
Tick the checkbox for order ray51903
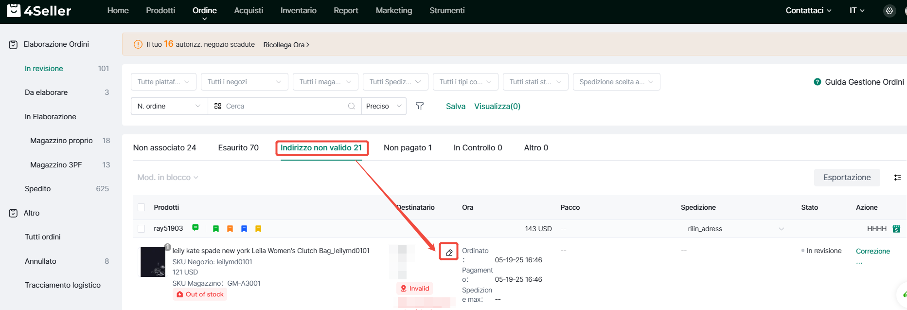(142, 229)
